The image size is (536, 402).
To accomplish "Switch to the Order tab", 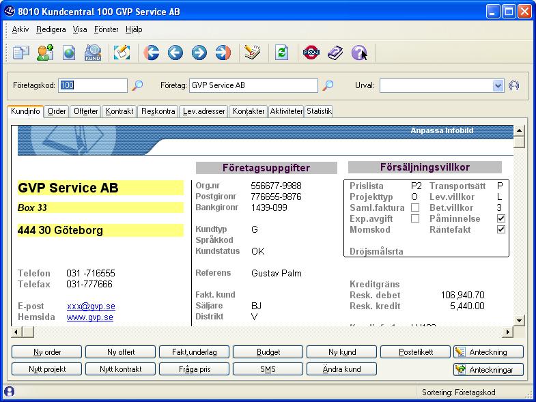I will pos(57,111).
